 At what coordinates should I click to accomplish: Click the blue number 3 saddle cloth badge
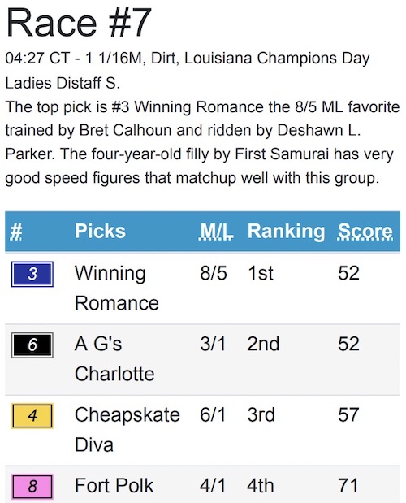[32, 274]
